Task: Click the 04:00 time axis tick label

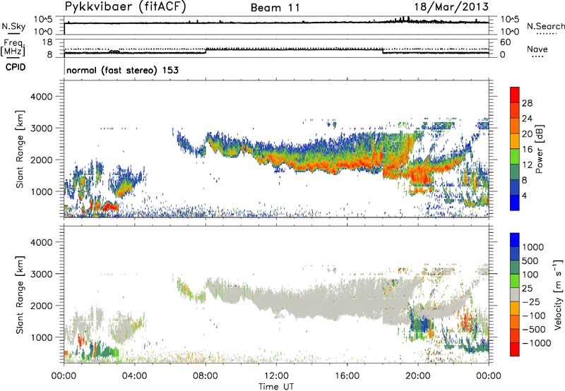Action: (x=134, y=376)
